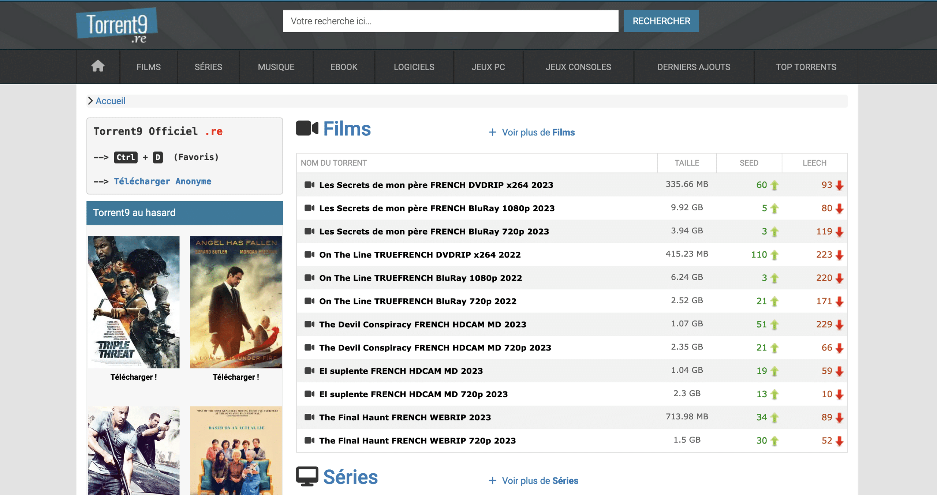Click green seed arrow next to 110 seeds
This screenshot has width=937, height=495.
coord(774,255)
